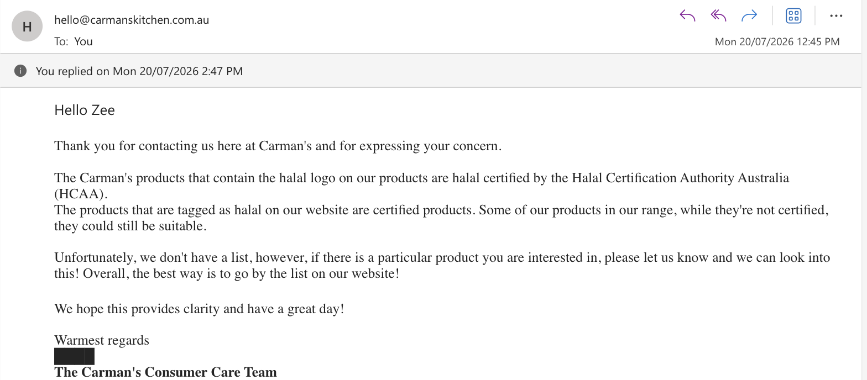Image resolution: width=867 pixels, height=380 pixels.
Task: Click the 'We hope this provides clarity' line
Action: point(199,309)
